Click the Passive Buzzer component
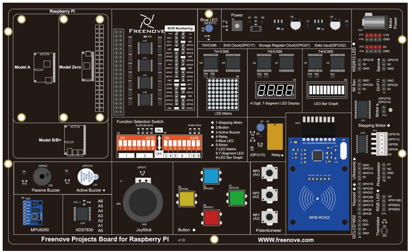This screenshot has height=252, width=412. (x=42, y=177)
